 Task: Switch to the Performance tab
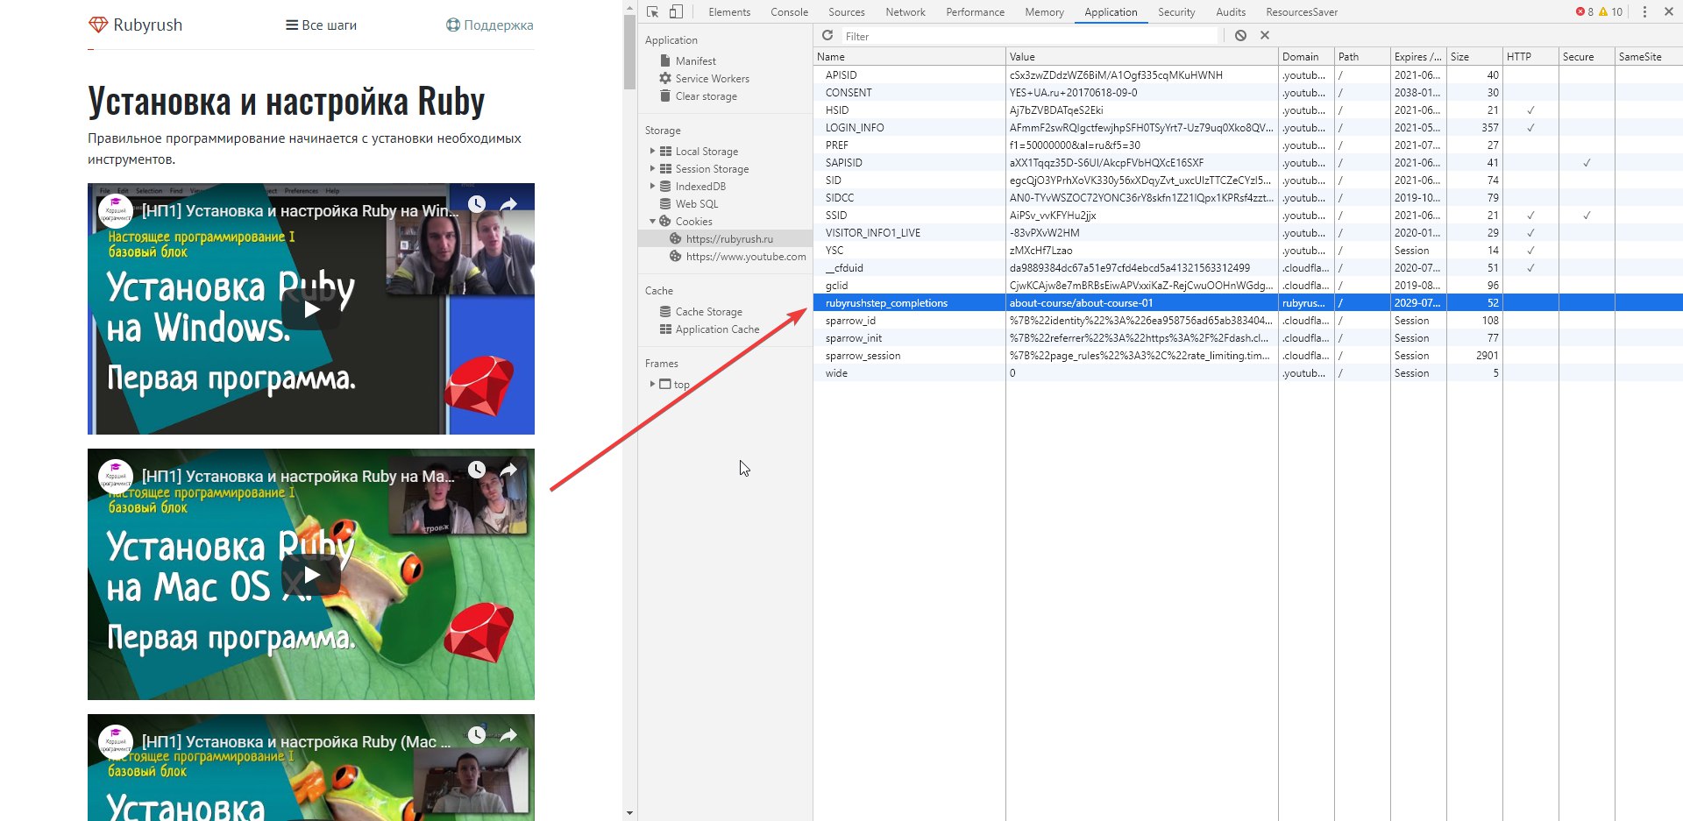click(x=975, y=11)
